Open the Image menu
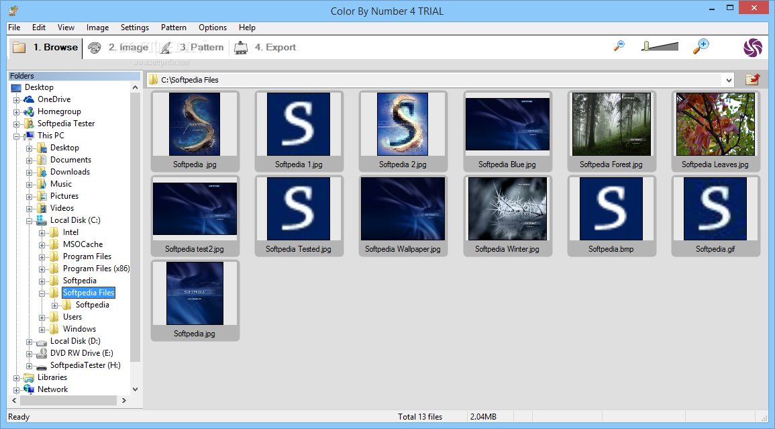The width and height of the screenshot is (775, 429). [x=97, y=28]
